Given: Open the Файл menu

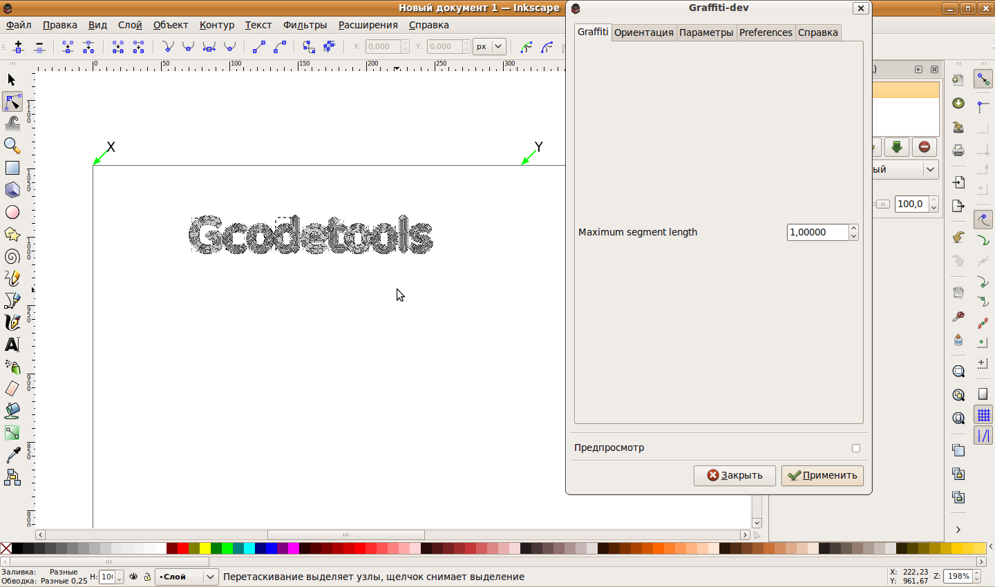Looking at the screenshot, I should (x=19, y=25).
